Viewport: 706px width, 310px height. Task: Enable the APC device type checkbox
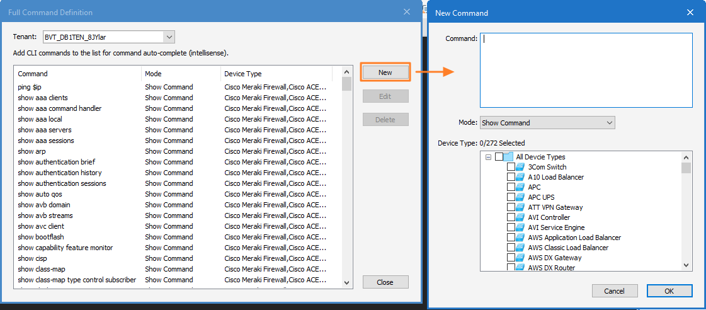(x=511, y=187)
